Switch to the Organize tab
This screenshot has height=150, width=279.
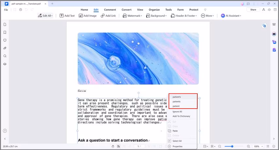click(154, 10)
